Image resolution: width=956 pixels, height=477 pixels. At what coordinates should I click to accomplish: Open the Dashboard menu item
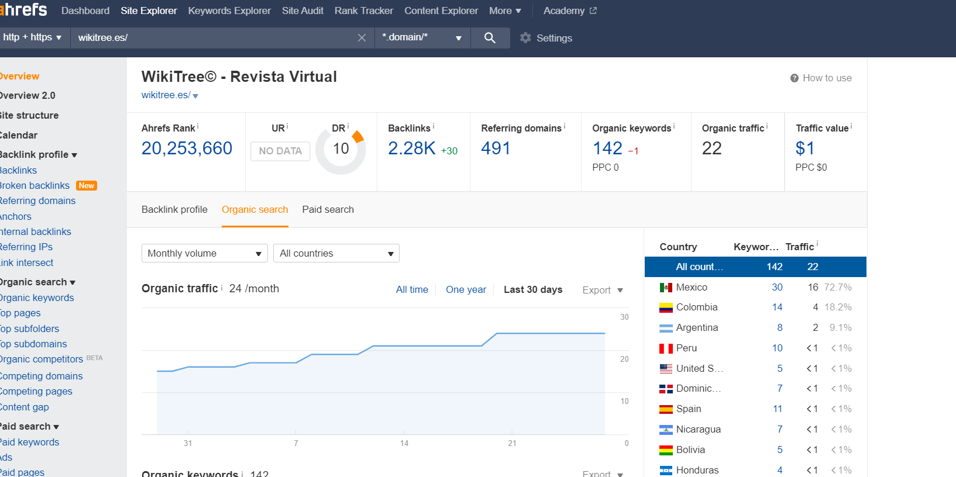(85, 11)
